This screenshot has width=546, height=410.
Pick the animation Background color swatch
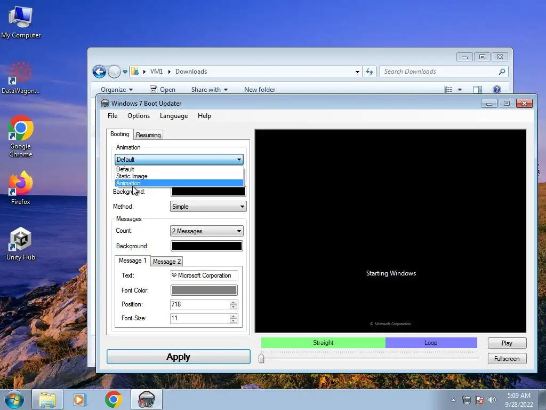tap(208, 192)
